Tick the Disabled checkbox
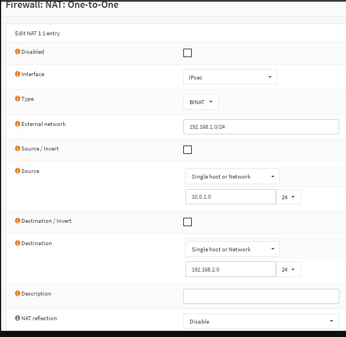Viewport: 346px width, 337px height. point(188,53)
